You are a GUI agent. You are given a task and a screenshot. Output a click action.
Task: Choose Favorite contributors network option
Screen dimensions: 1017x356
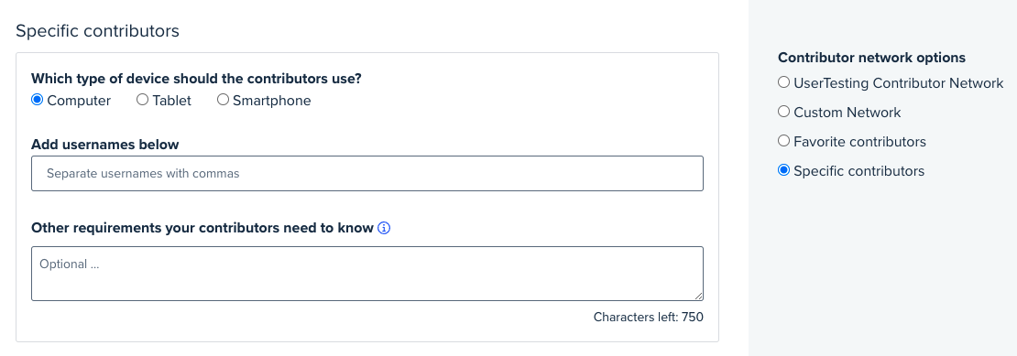[x=783, y=140]
